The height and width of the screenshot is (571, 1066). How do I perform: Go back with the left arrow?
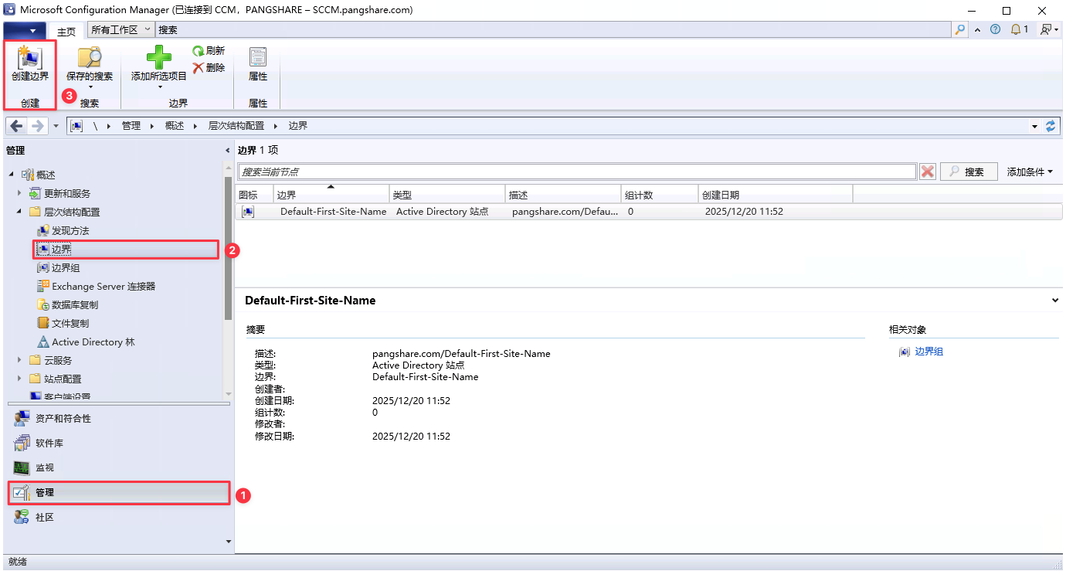tap(16, 126)
